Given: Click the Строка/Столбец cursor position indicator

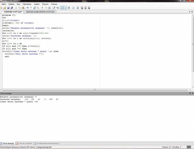Looking at the screenshot, I should 171,147.
